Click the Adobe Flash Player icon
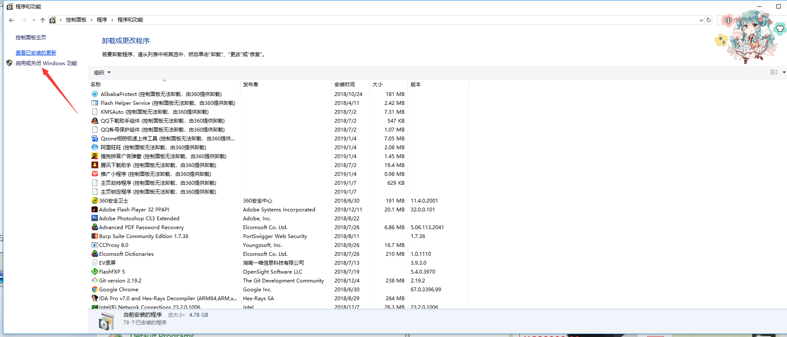787x337 pixels. tap(95, 209)
